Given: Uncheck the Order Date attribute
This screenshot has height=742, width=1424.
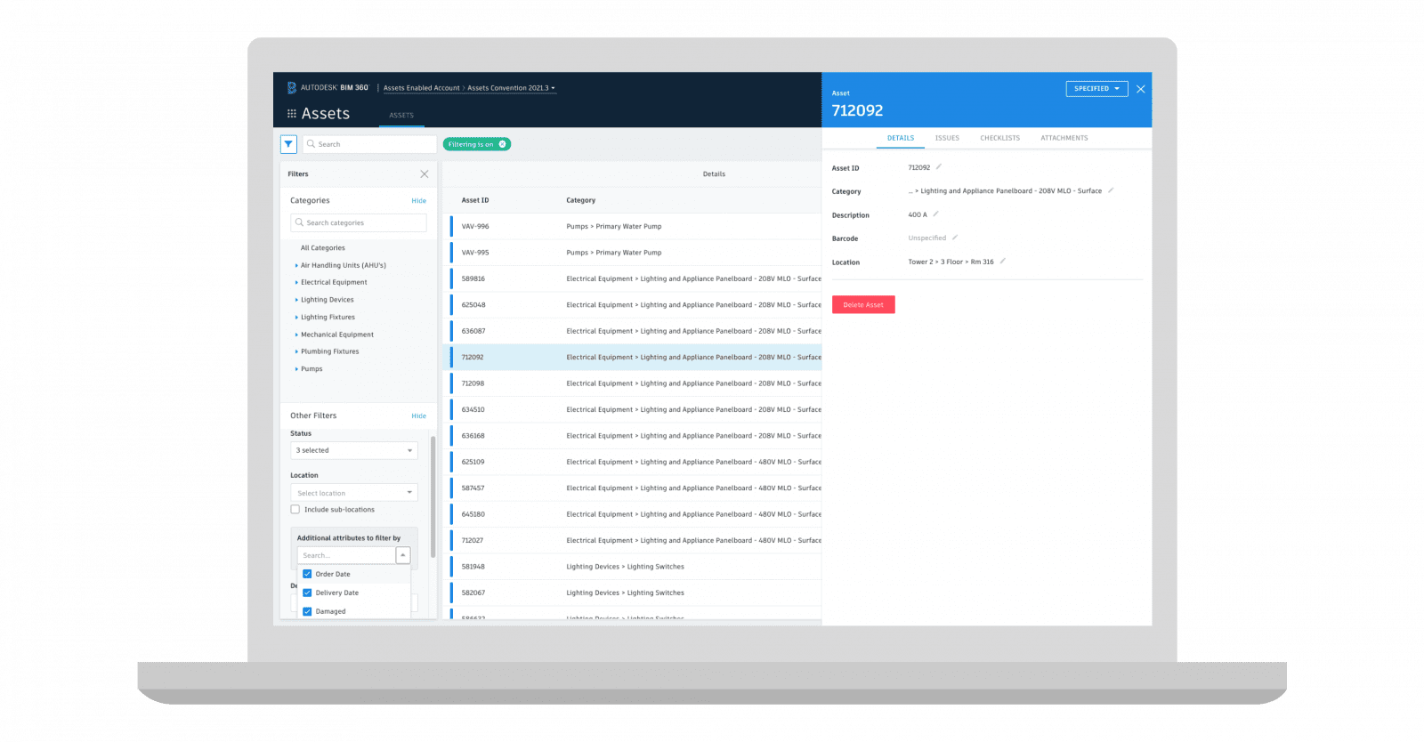Looking at the screenshot, I should coord(307,574).
